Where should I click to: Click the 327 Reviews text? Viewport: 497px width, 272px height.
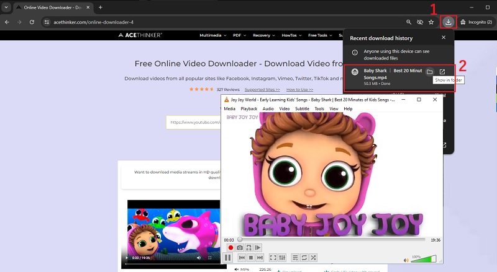[x=228, y=89]
